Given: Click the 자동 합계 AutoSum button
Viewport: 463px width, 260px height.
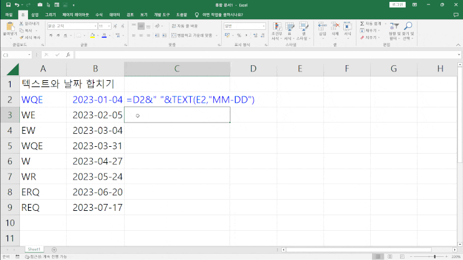Looking at the screenshot, I should 371,23.
